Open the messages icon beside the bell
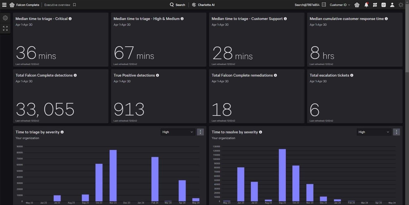The width and height of the screenshot is (409, 205). pyautogui.click(x=375, y=5)
